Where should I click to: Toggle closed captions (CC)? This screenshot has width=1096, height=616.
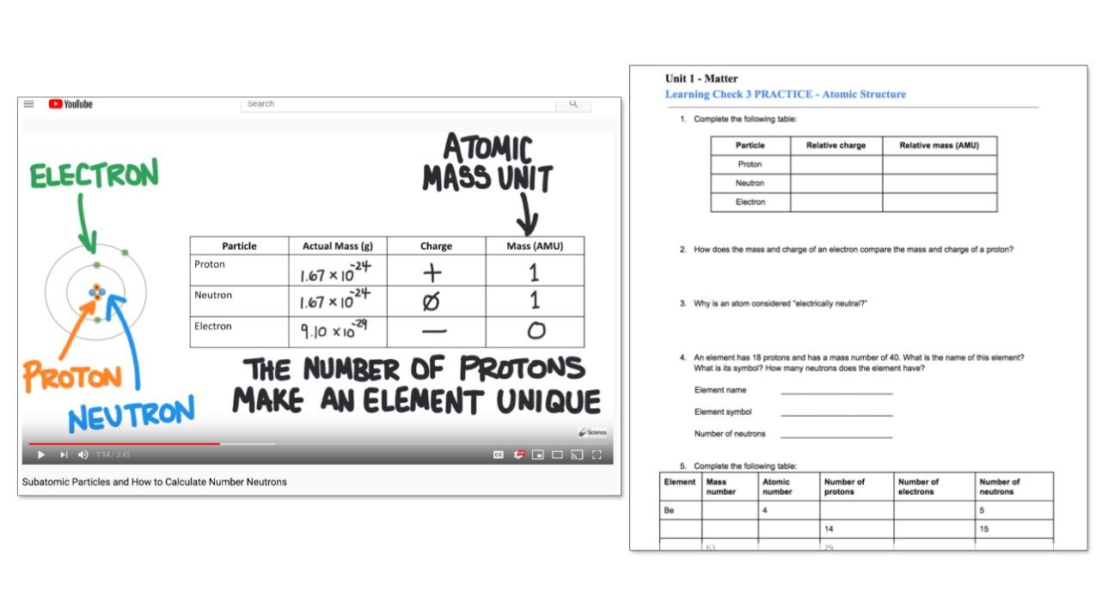click(498, 454)
